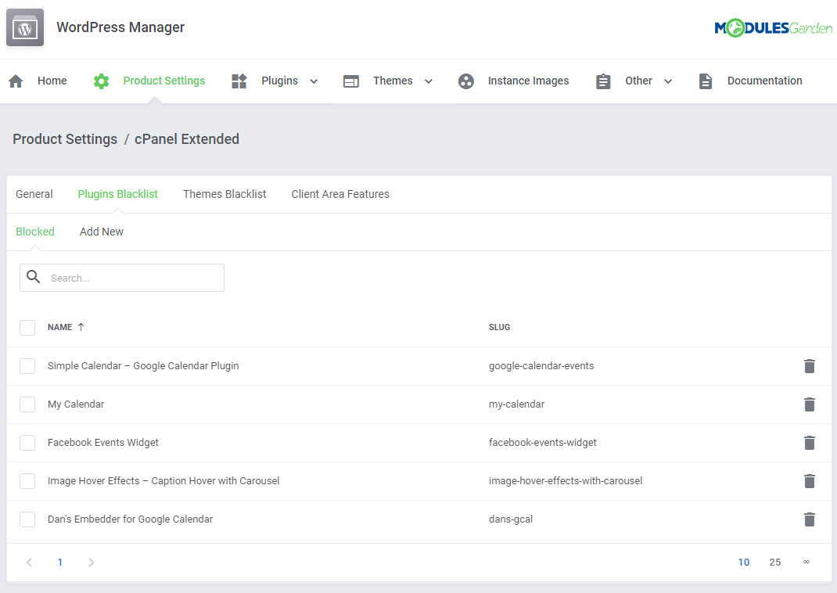Sort by NAME column header
The width and height of the screenshot is (837, 593).
pos(59,327)
